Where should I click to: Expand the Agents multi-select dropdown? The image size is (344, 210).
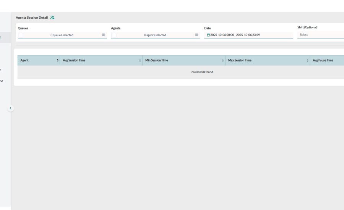(x=155, y=35)
